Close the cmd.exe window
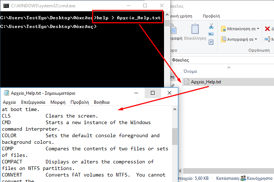Screen dimensions: 274x182 tap(161, 6)
